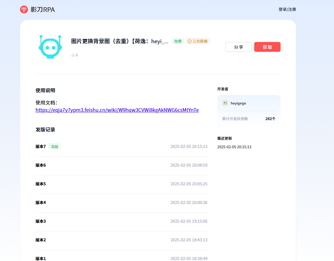The image size is (334, 261).
Task: Click the 累计开发应用数 label
Action: pos(235,119)
